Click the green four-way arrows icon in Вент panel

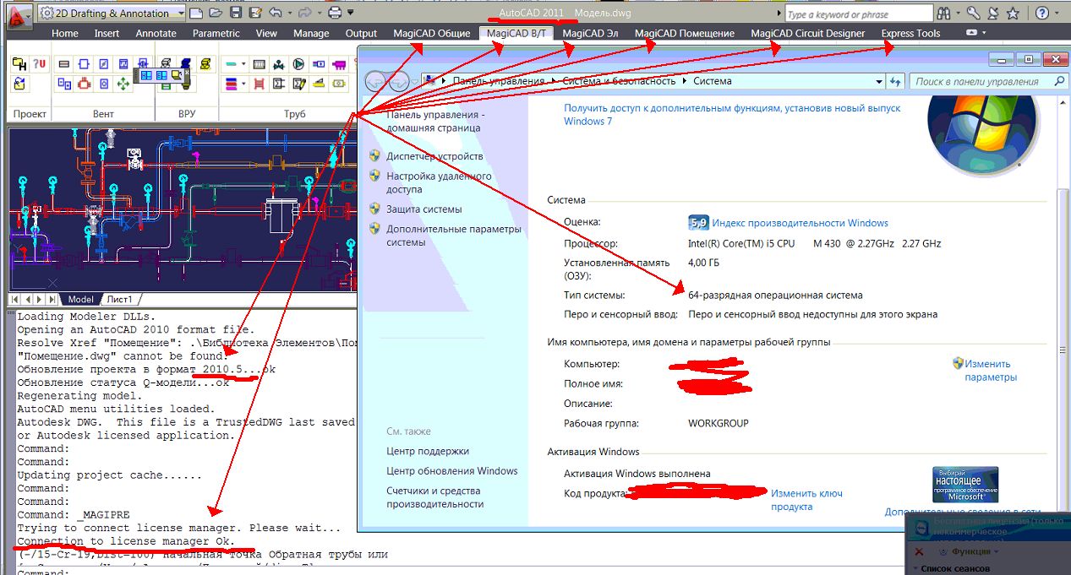click(x=123, y=84)
